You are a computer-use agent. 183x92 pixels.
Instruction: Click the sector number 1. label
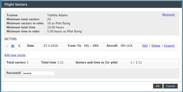pyautogui.click(x=20, y=46)
